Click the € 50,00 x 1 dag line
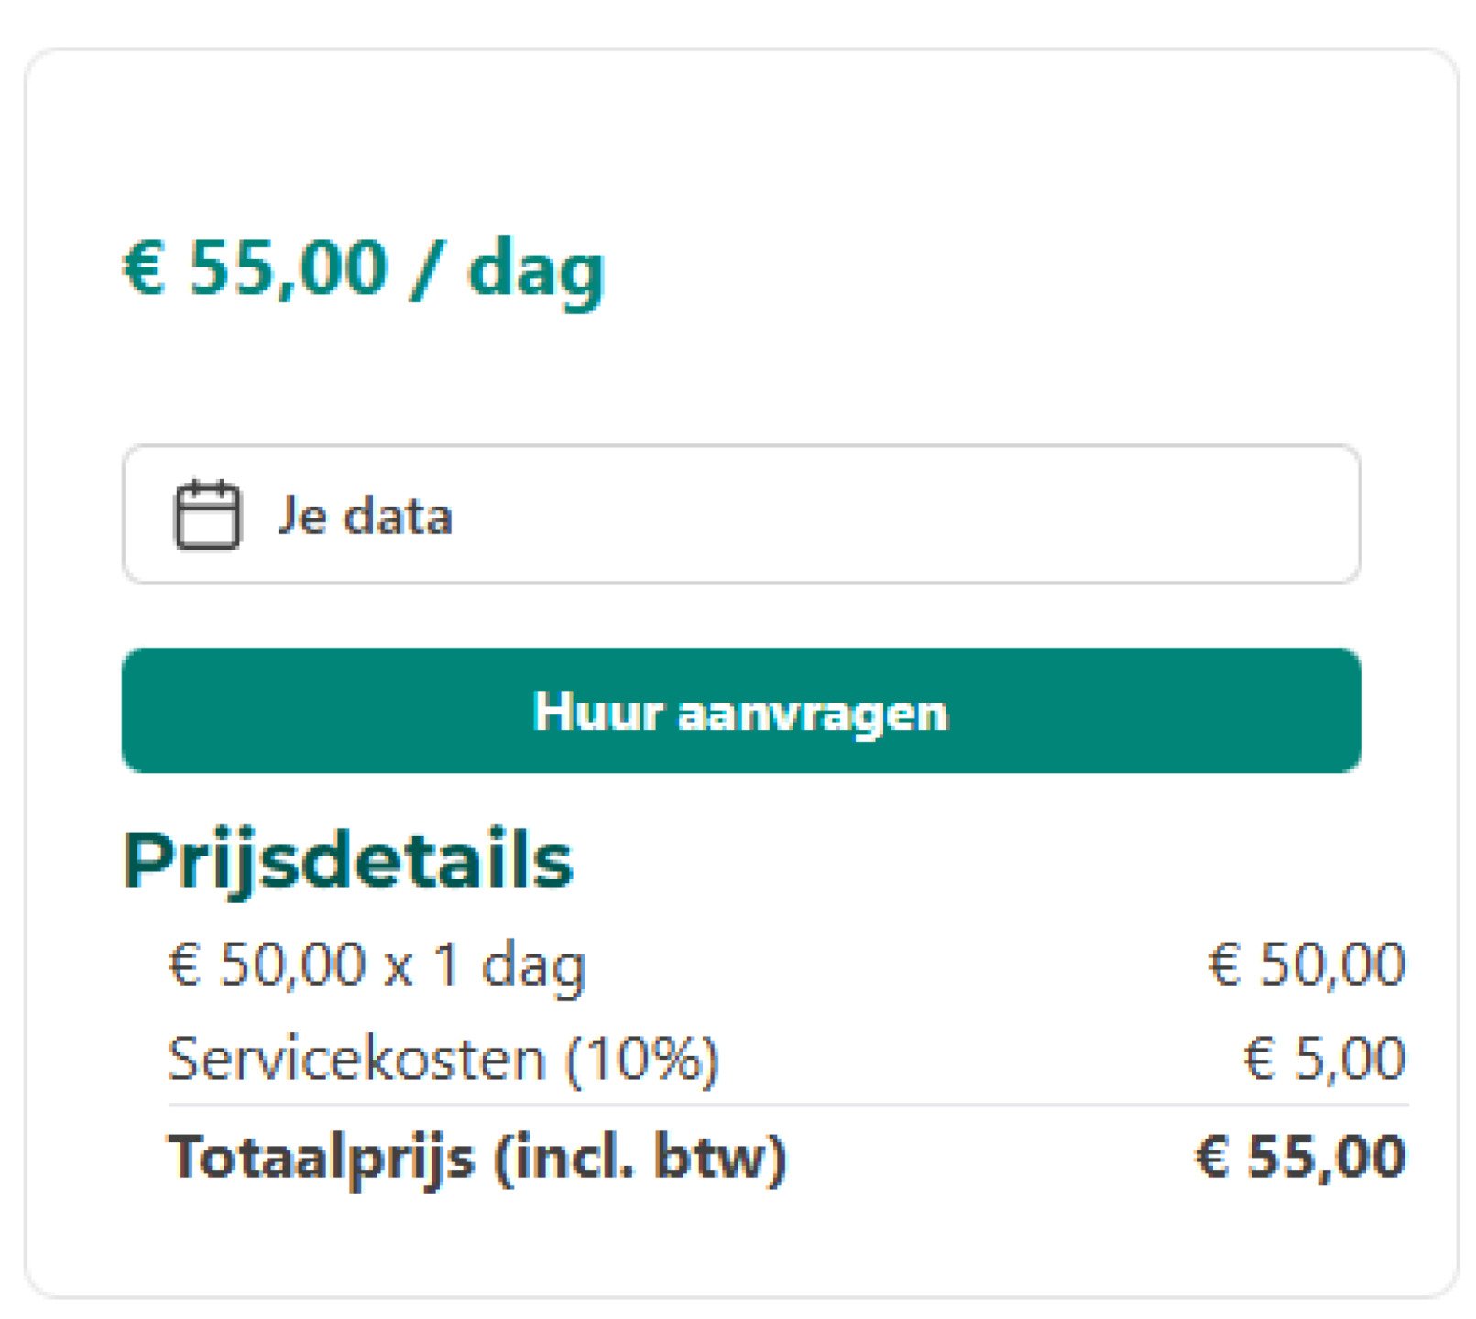This screenshot has height=1319, width=1476. coord(377,966)
